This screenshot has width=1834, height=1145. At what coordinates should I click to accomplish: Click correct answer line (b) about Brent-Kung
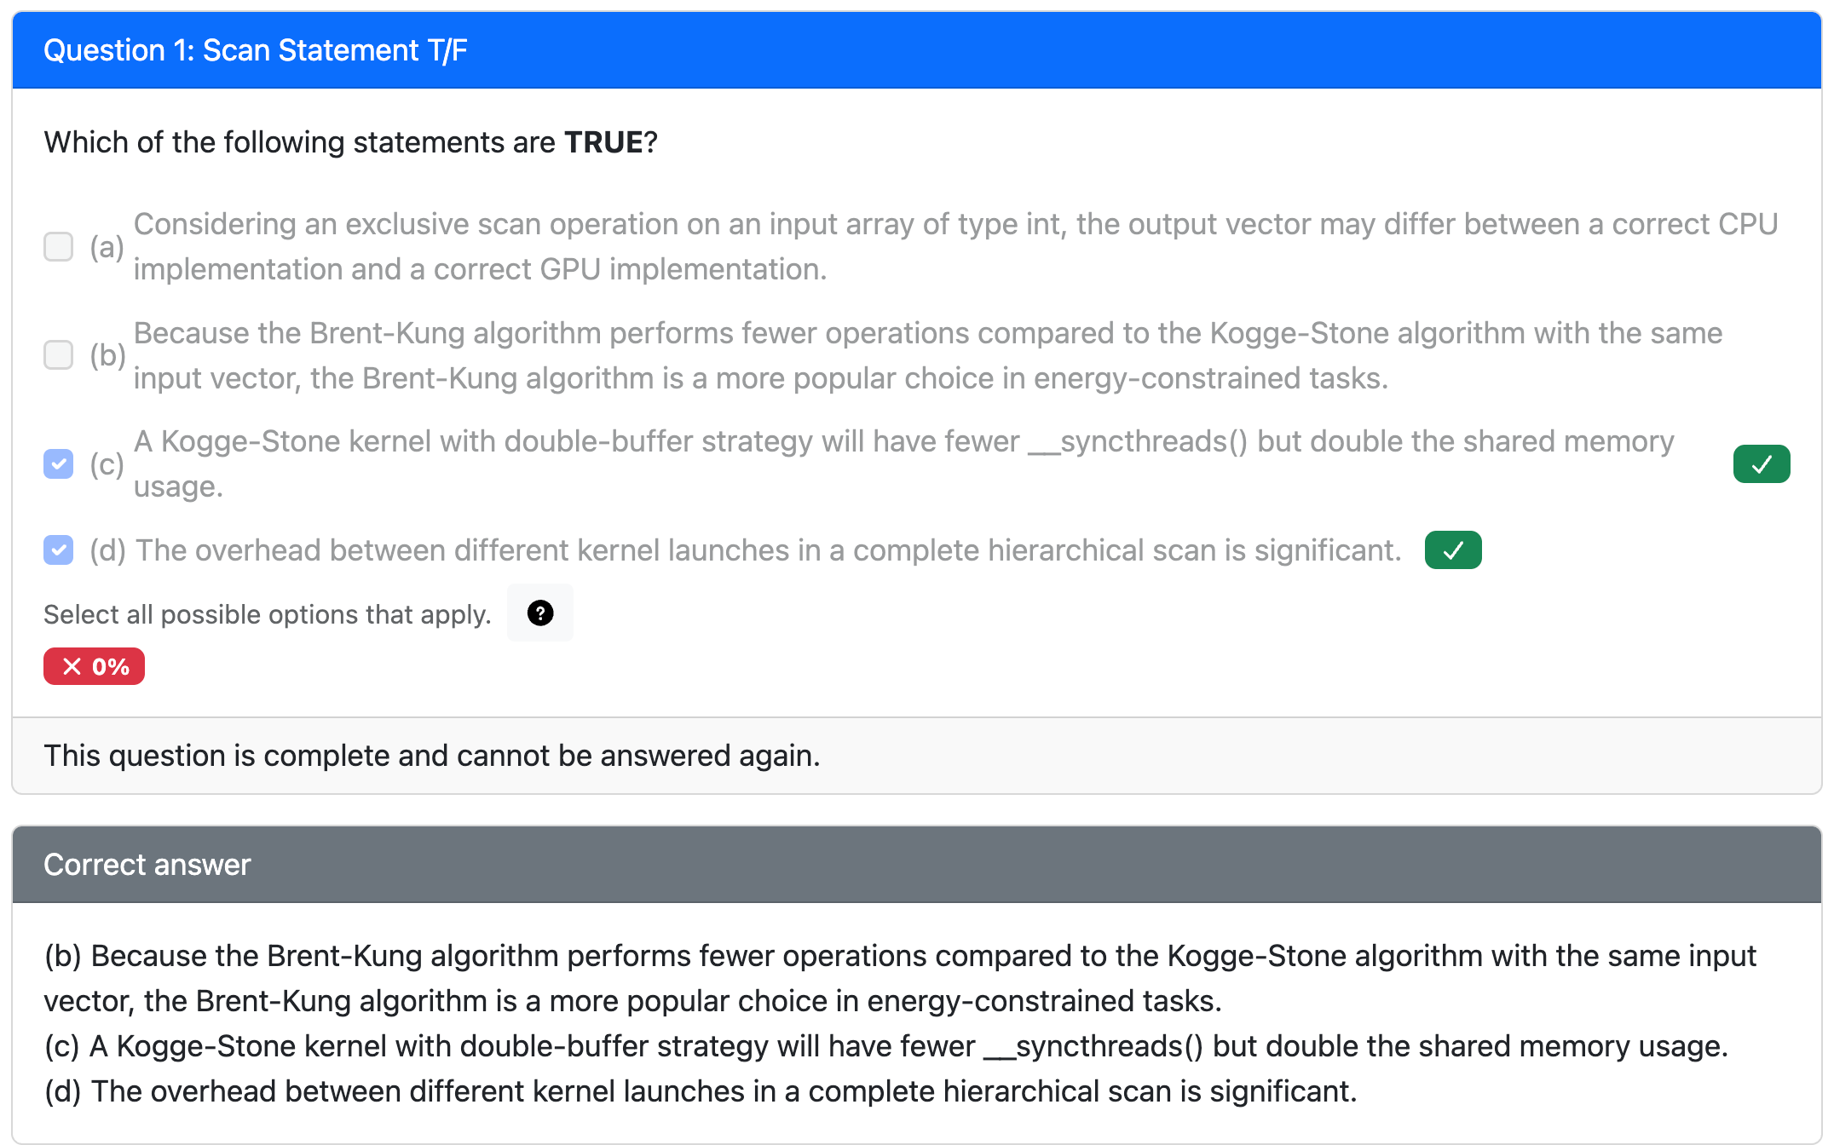click(x=899, y=978)
